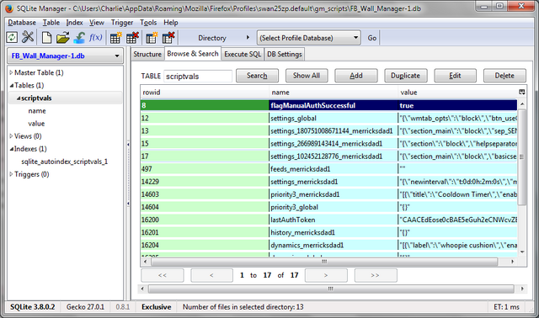The width and height of the screenshot is (539, 318).
Task: Open the Database menu
Action: (22, 23)
